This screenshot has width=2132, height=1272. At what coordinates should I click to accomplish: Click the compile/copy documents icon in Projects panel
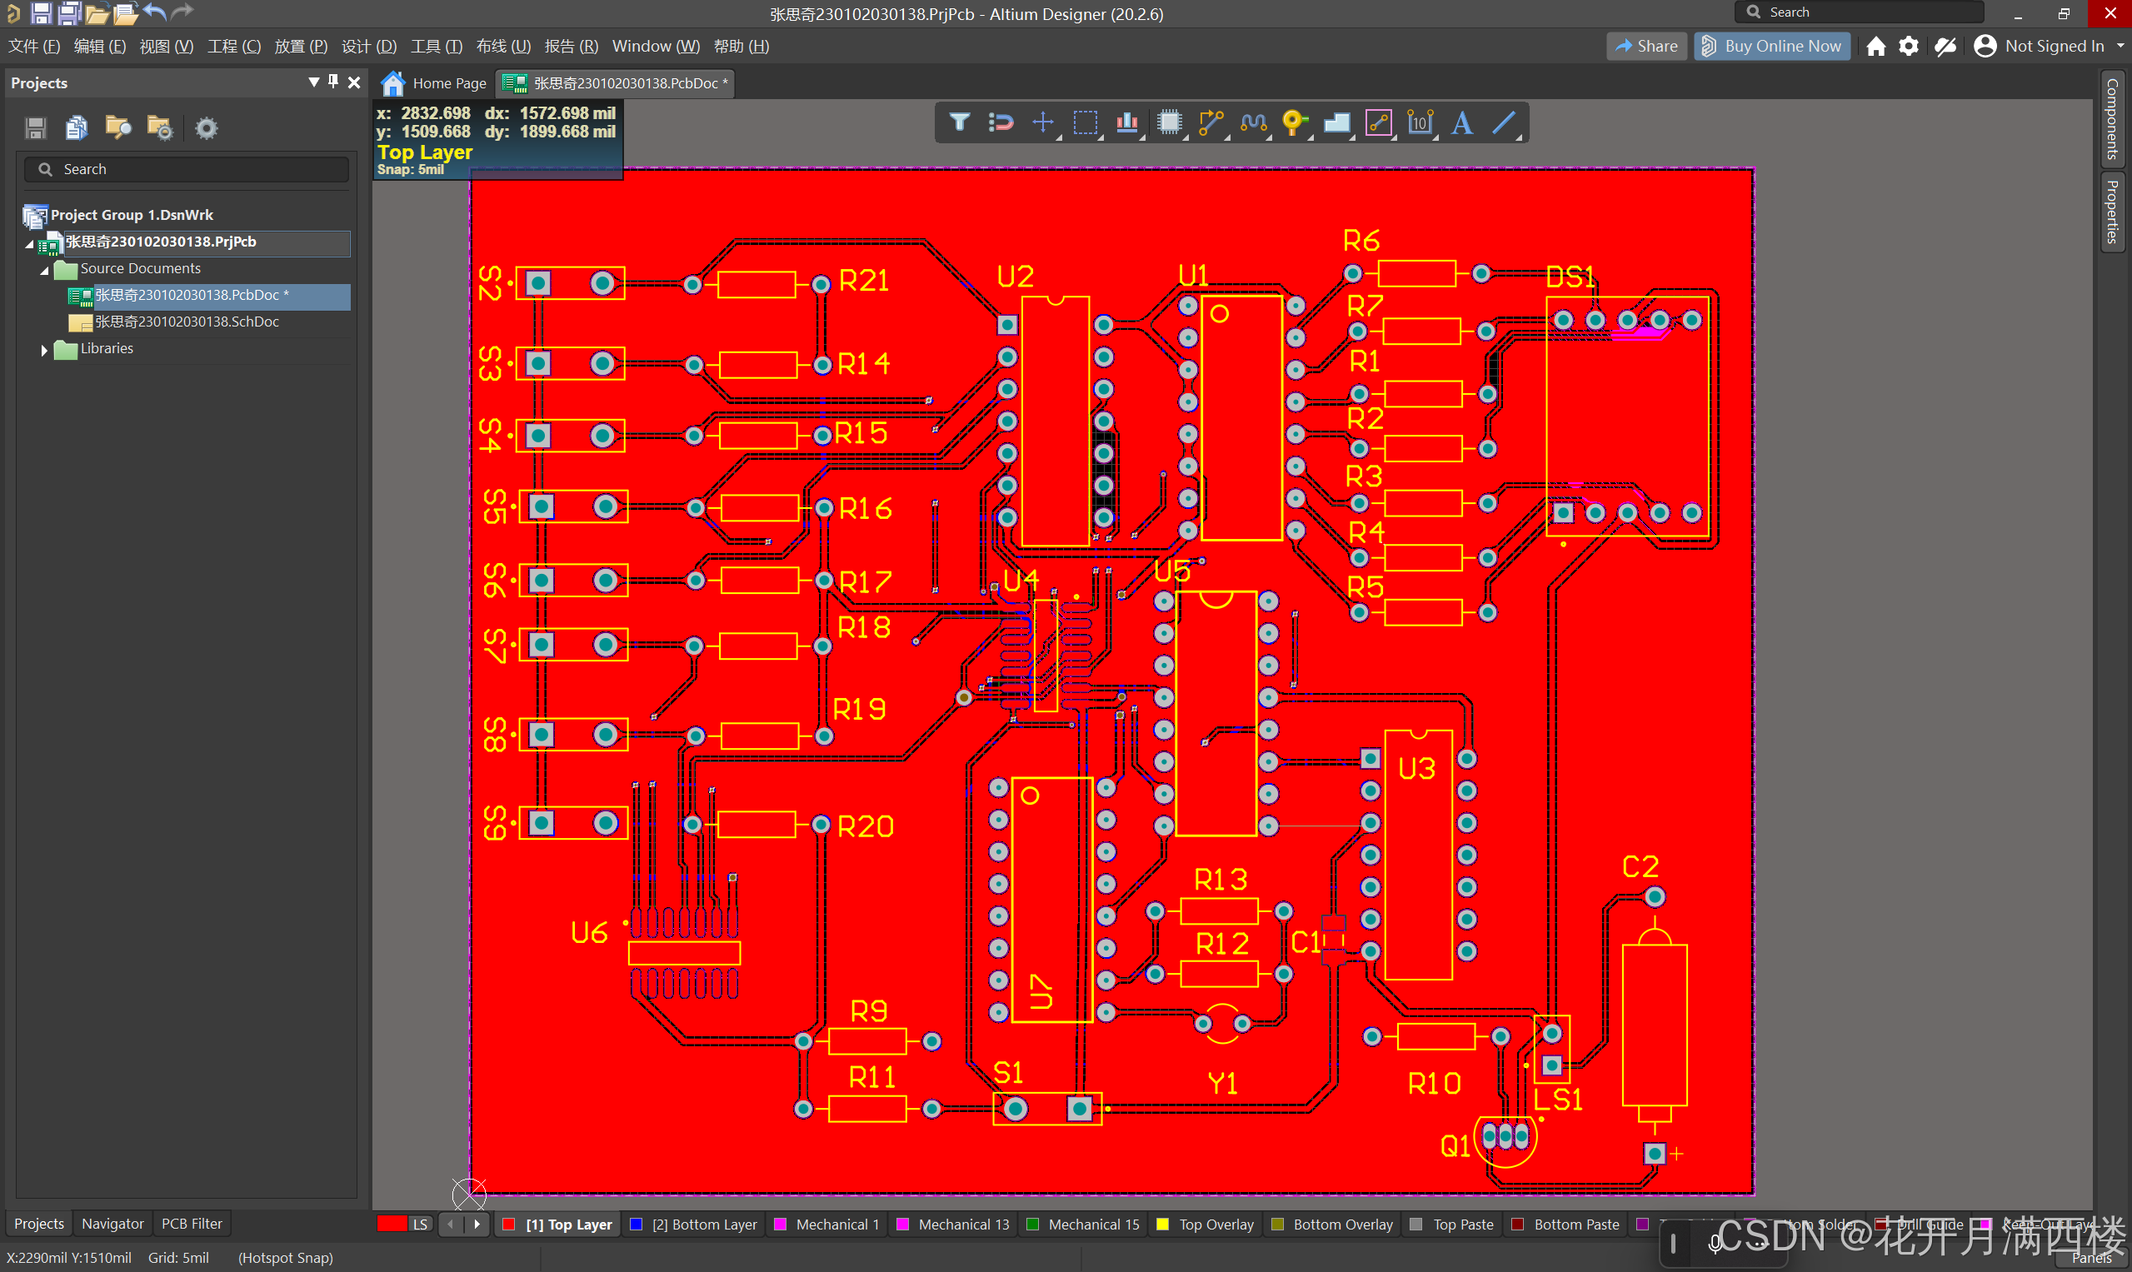click(x=77, y=128)
